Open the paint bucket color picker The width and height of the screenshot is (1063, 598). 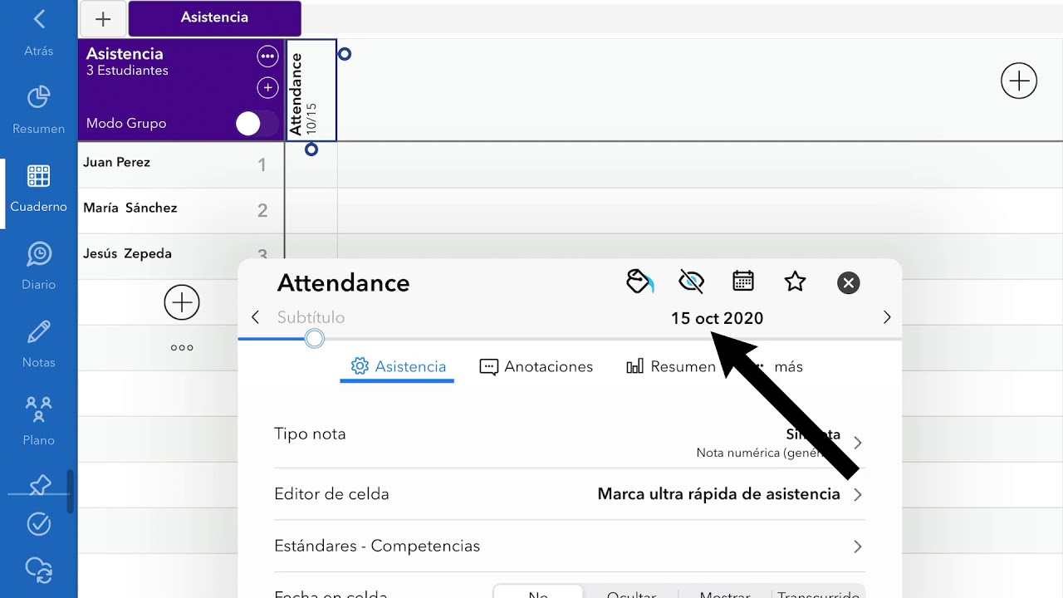coord(639,282)
